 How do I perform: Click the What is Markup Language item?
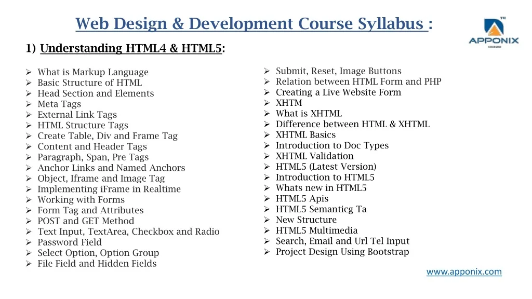click(x=92, y=72)
